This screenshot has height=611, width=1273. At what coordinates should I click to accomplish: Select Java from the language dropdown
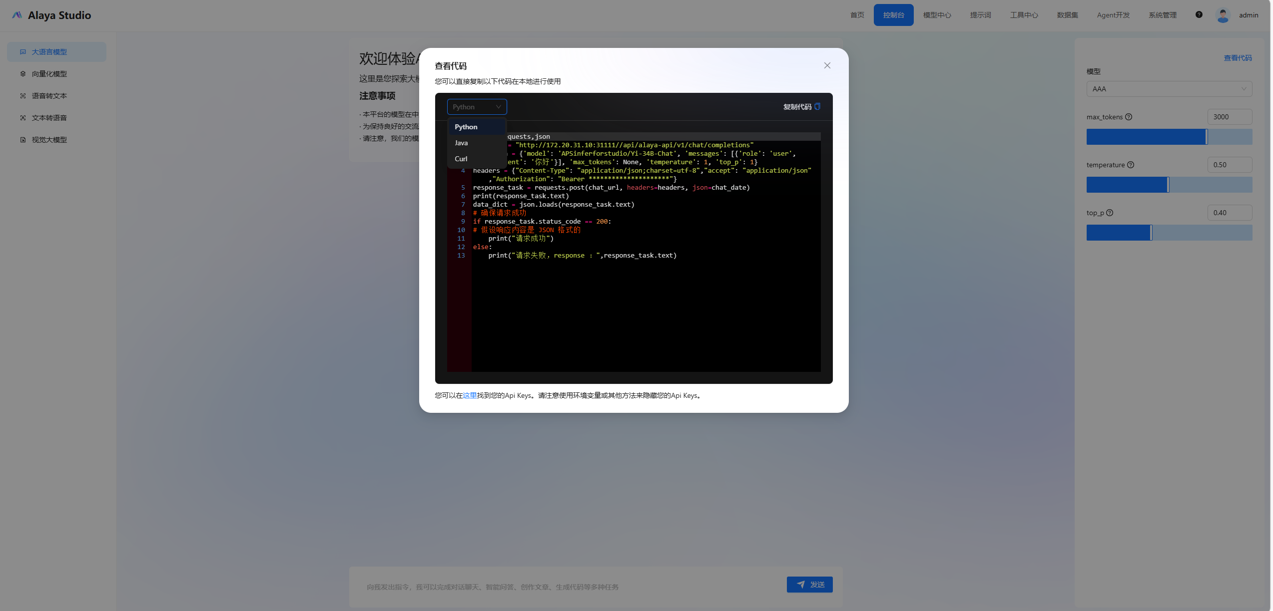point(461,143)
